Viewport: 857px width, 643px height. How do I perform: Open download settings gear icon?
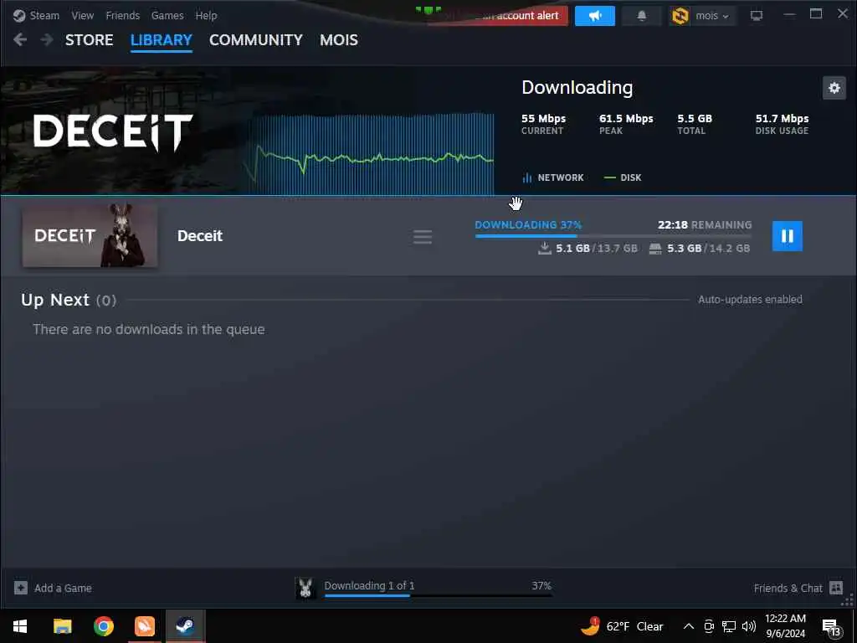834,88
